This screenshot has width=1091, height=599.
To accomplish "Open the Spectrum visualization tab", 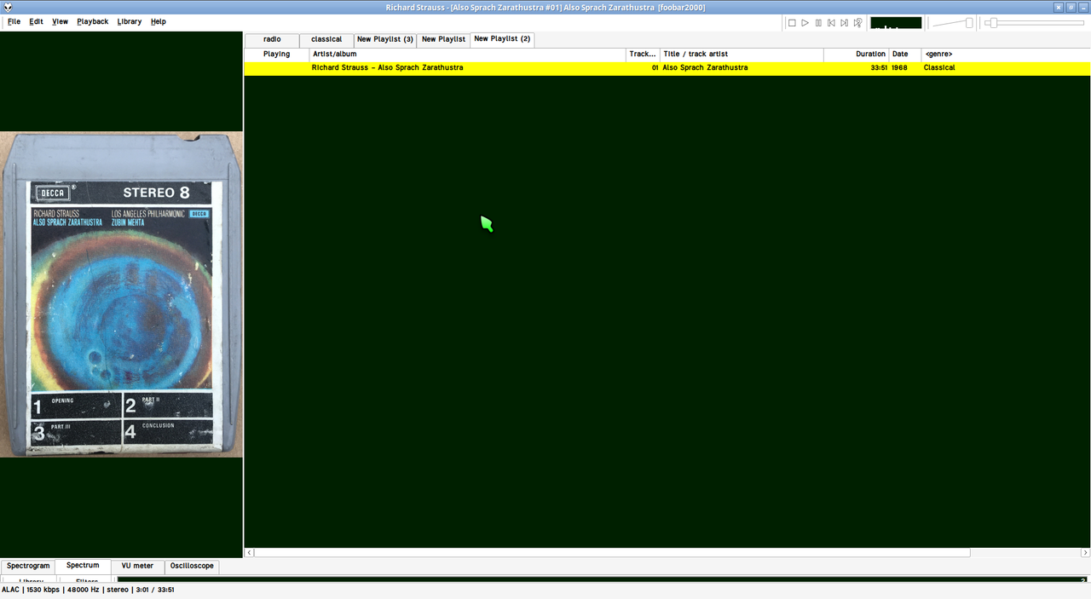I will coord(83,566).
